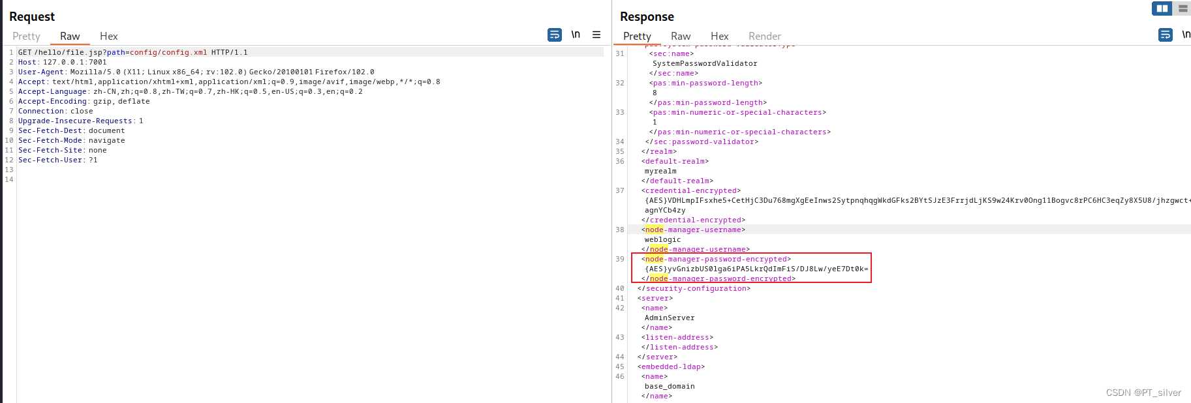Open the Request panel hamburger options menu
The height and width of the screenshot is (403, 1191).
(596, 35)
